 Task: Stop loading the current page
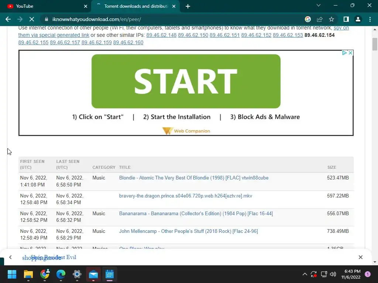pos(32,19)
